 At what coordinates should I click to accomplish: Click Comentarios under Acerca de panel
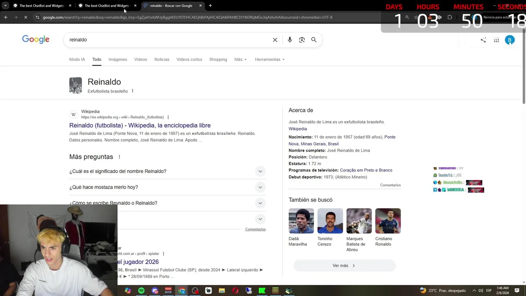tap(390, 185)
